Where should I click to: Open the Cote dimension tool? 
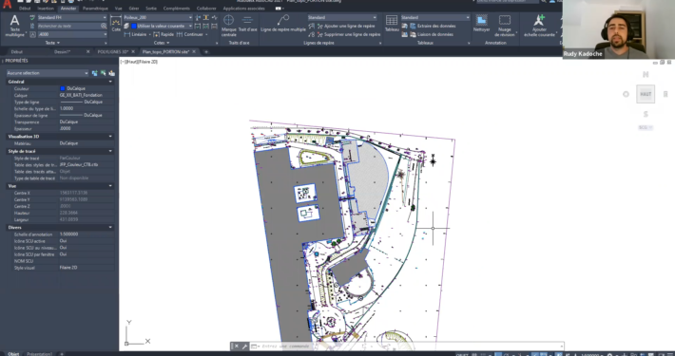coord(116,24)
